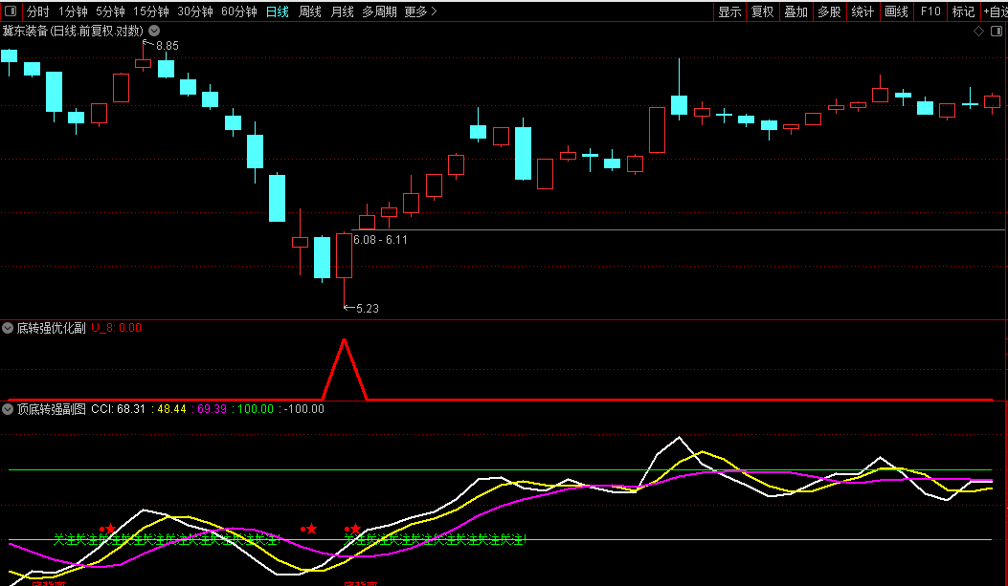The height and width of the screenshot is (586, 1008).
Task: Select the 5分钟 period tab
Action: coord(110,11)
